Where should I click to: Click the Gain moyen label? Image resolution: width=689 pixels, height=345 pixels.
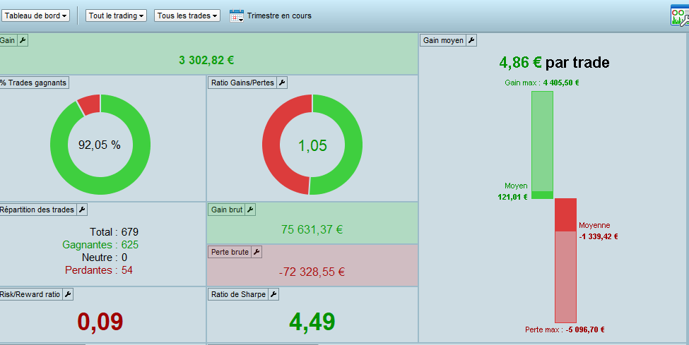tap(443, 40)
